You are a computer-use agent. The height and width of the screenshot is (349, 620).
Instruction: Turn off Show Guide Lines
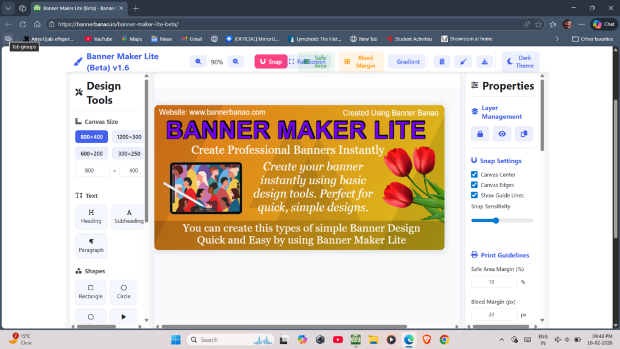tap(475, 195)
